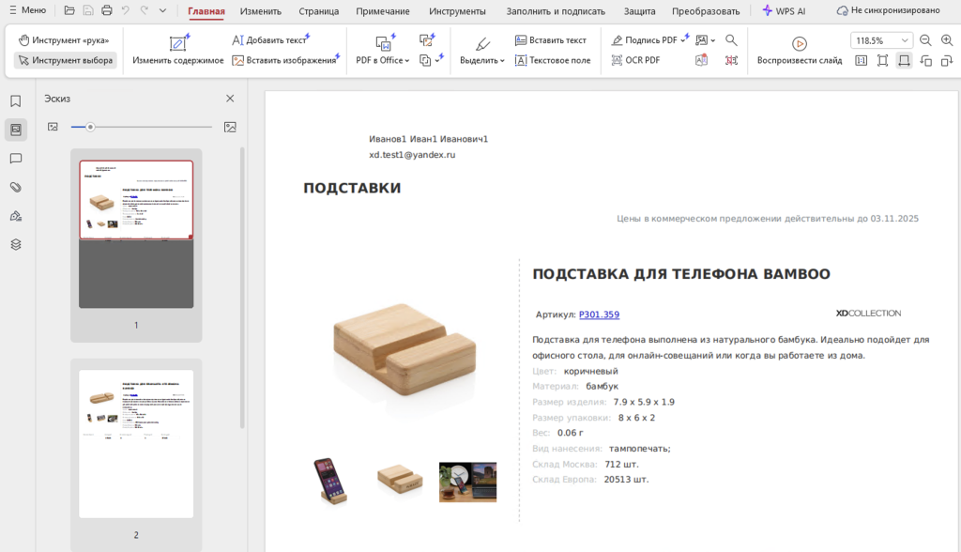The height and width of the screenshot is (552, 961).
Task: Open the bookmarks panel in sidebar
Action: click(x=16, y=101)
